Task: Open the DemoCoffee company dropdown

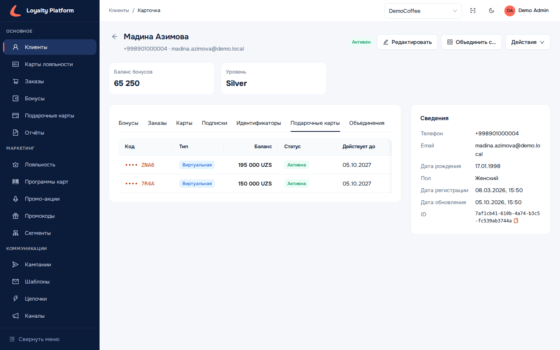Action: pyautogui.click(x=423, y=11)
